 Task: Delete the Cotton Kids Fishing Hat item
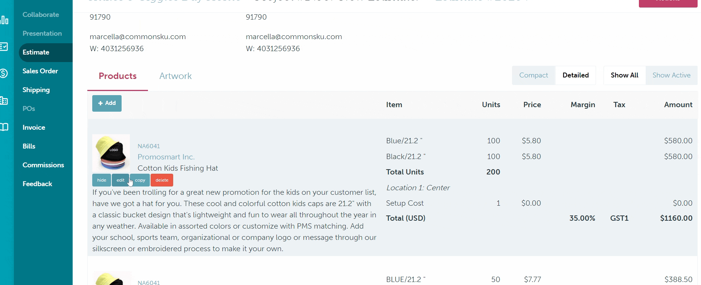[162, 180]
